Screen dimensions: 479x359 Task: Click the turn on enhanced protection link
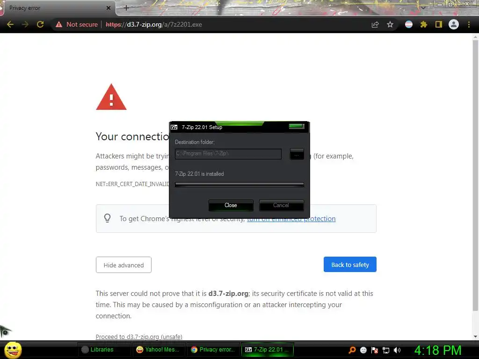pyautogui.click(x=291, y=219)
